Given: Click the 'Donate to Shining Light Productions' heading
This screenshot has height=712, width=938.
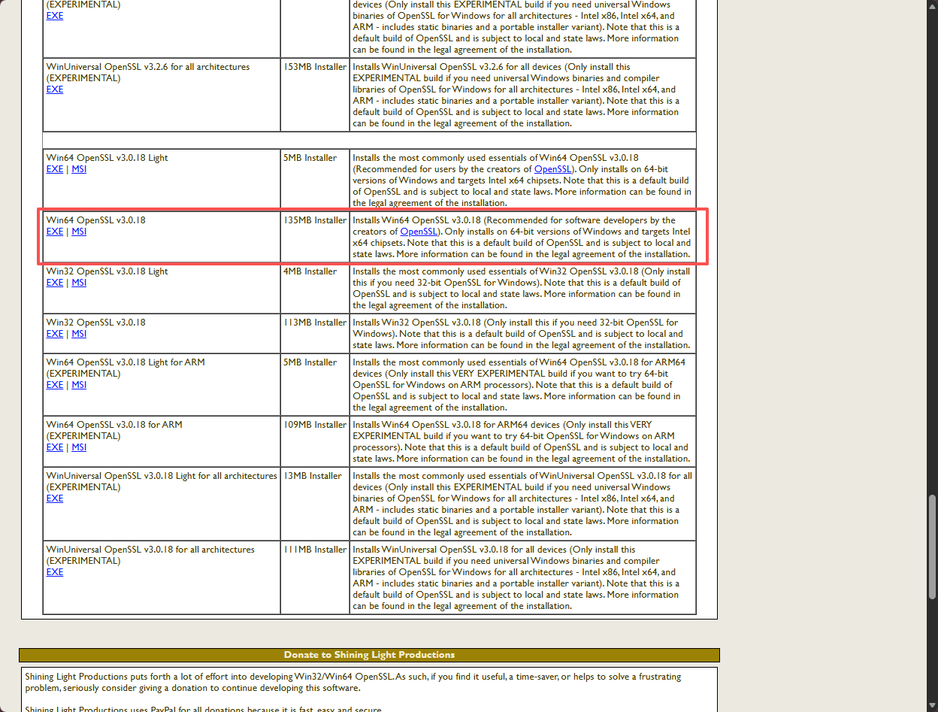Looking at the screenshot, I should (x=369, y=655).
